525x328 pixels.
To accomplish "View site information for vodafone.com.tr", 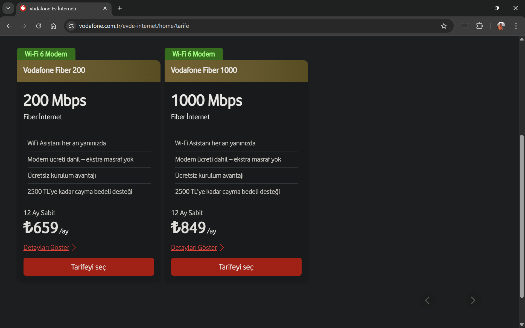I will tap(71, 26).
